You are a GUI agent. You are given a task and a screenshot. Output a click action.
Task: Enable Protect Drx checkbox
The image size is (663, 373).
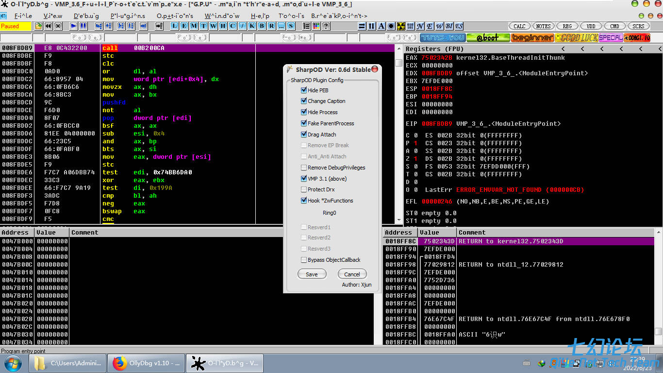(x=304, y=189)
